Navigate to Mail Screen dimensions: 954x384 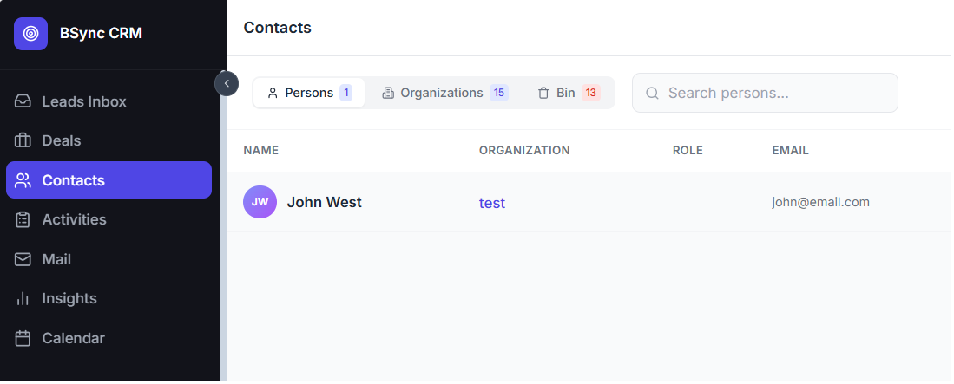coord(109,259)
